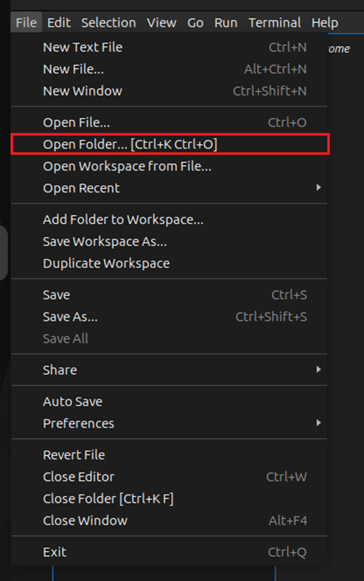364x581 pixels.
Task: Open the File menu
Action: 26,23
